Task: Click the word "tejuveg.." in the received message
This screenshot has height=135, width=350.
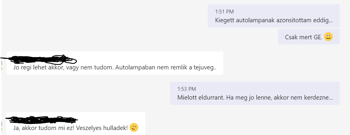Action: coord(206,67)
